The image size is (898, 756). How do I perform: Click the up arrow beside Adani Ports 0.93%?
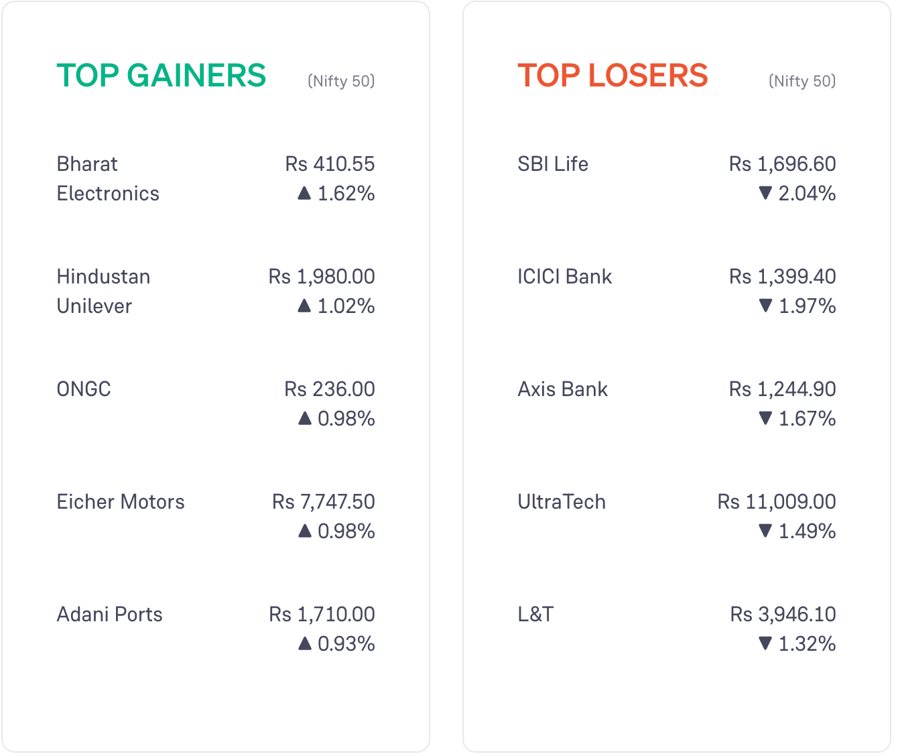[305, 643]
